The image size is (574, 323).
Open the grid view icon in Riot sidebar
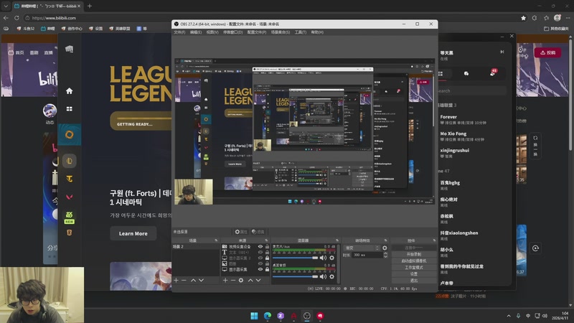(69, 109)
